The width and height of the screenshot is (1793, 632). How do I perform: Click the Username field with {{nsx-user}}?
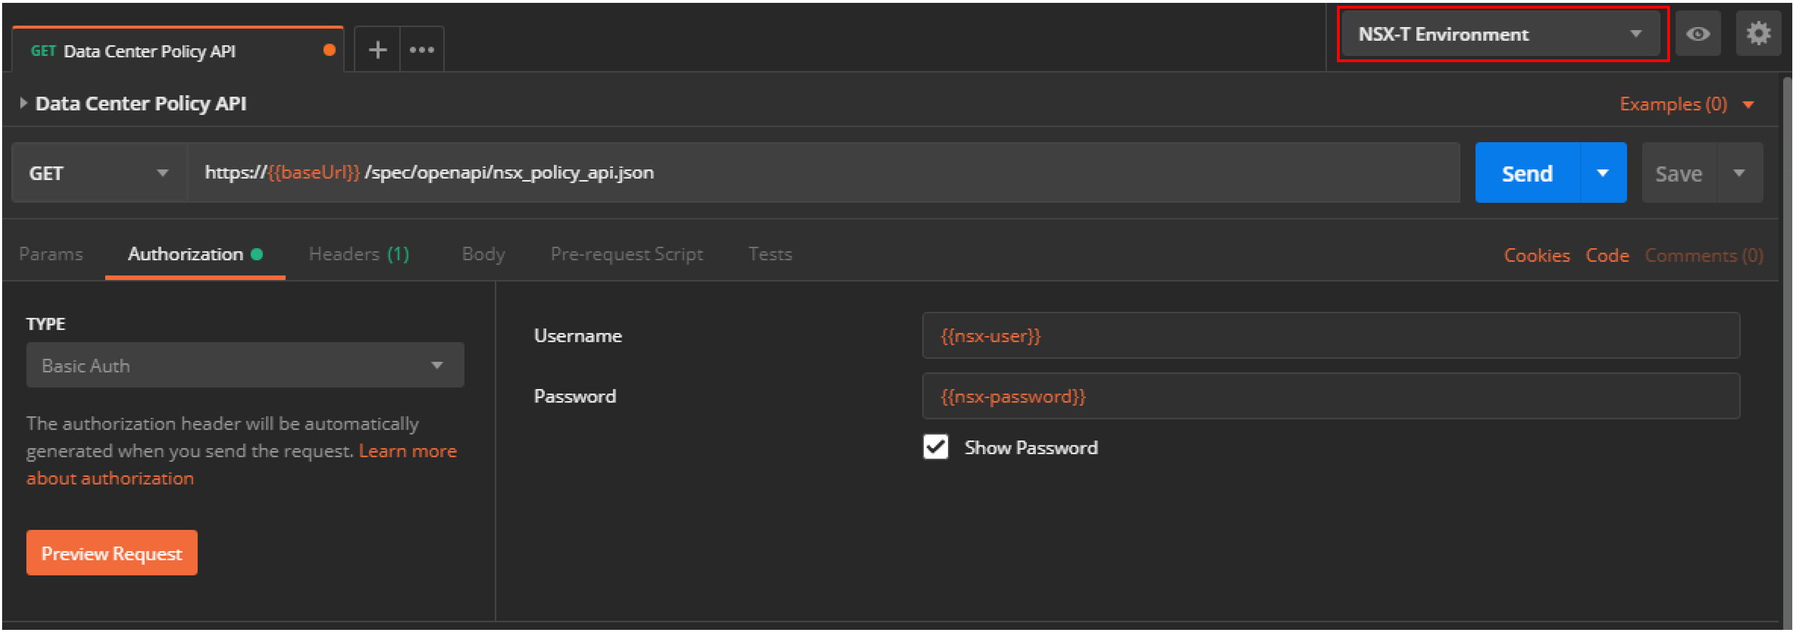(x=1330, y=335)
